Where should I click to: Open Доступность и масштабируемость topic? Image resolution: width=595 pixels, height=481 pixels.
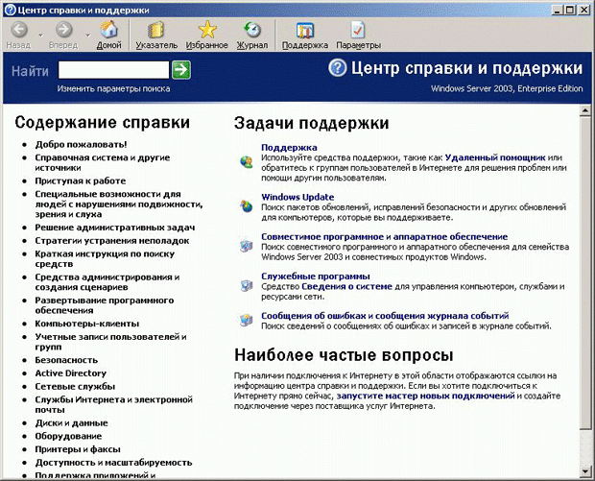[113, 463]
